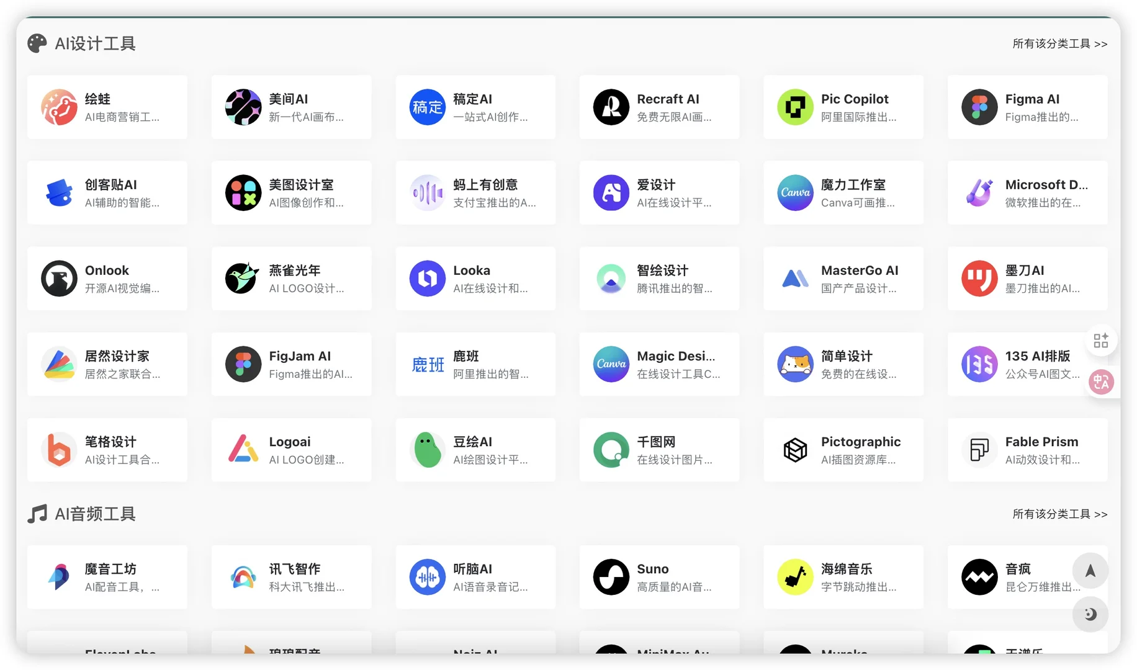Click the 讯飞智作 icon
This screenshot has height=670, width=1137.
pyautogui.click(x=243, y=577)
